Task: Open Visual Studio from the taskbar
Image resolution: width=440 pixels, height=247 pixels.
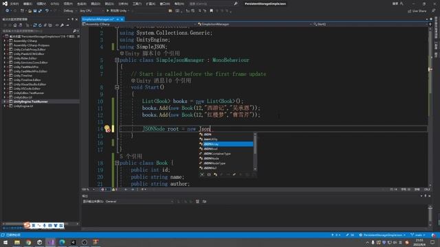Action: 51,242
